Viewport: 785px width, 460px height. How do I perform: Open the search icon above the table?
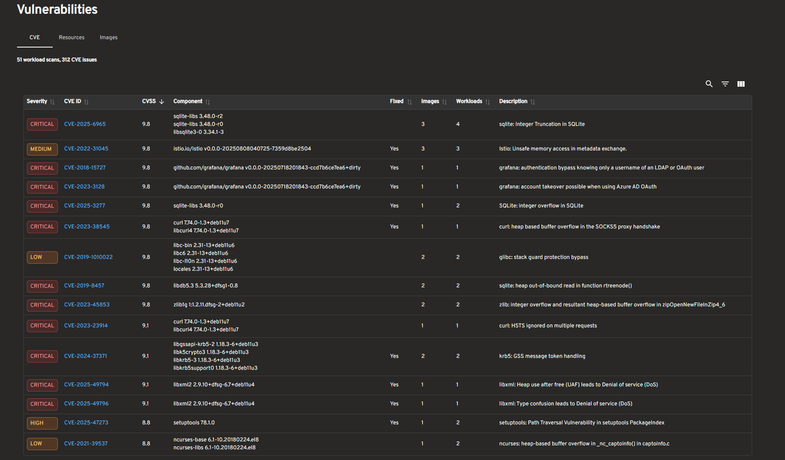(x=709, y=84)
